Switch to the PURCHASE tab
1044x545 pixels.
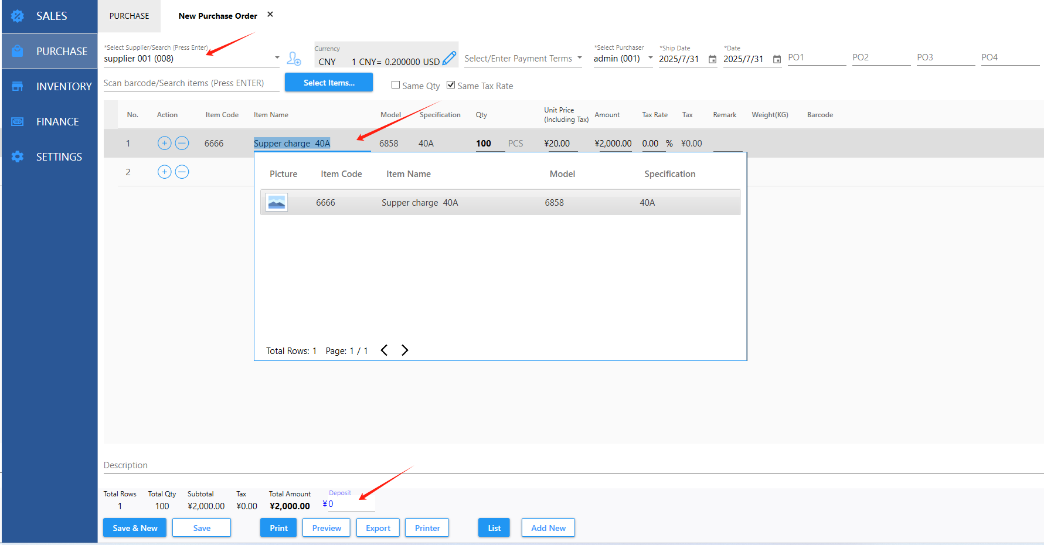(x=129, y=16)
